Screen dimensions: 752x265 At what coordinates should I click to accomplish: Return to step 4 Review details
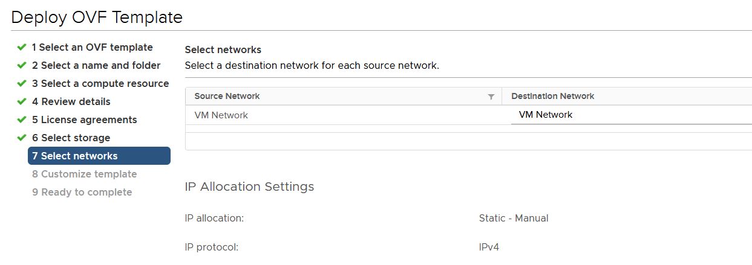(x=71, y=101)
